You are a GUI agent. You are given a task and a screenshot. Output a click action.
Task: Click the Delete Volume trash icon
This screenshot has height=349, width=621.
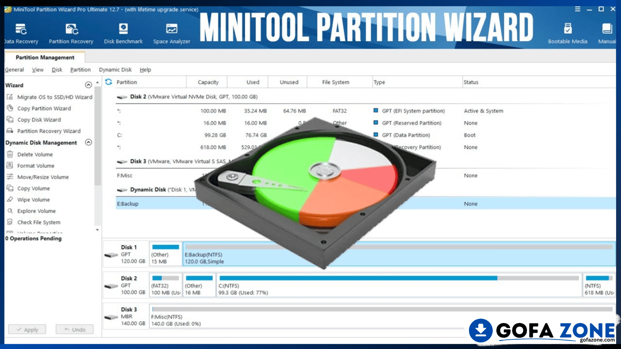(x=10, y=154)
